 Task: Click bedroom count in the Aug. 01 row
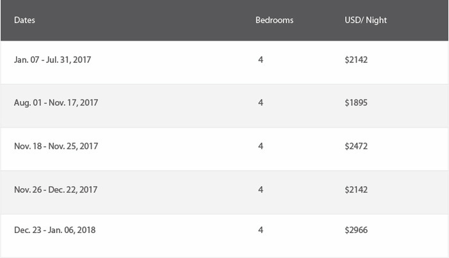click(x=260, y=103)
